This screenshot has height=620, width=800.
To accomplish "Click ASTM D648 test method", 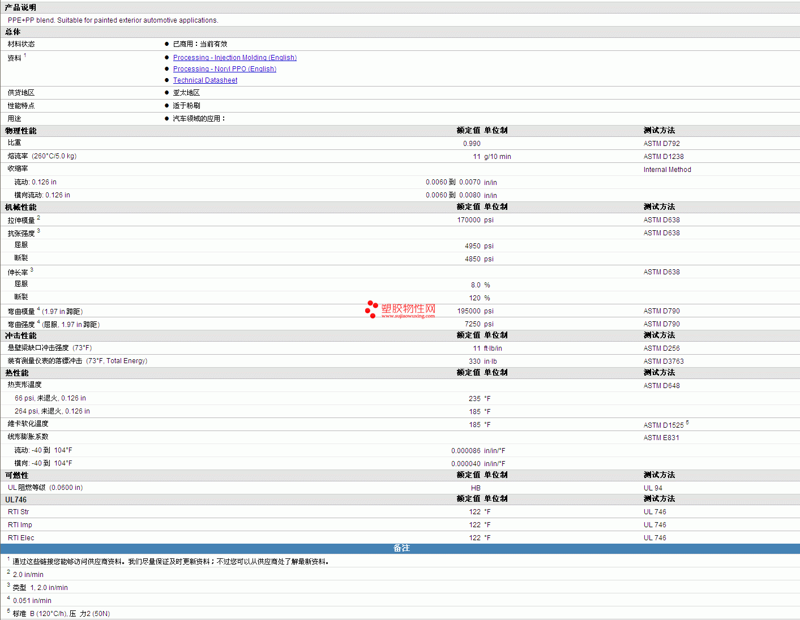I will point(661,386).
